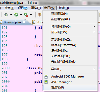Viewport: 100px width, 92px height.
Task: Expand 导航(G) submenu
Action: point(70,69)
